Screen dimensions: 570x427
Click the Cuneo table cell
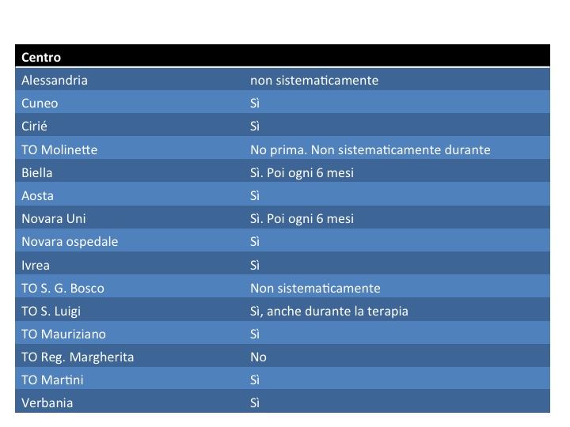pyautogui.click(x=40, y=103)
